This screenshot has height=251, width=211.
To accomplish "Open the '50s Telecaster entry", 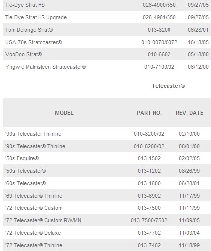I will point(26,171).
